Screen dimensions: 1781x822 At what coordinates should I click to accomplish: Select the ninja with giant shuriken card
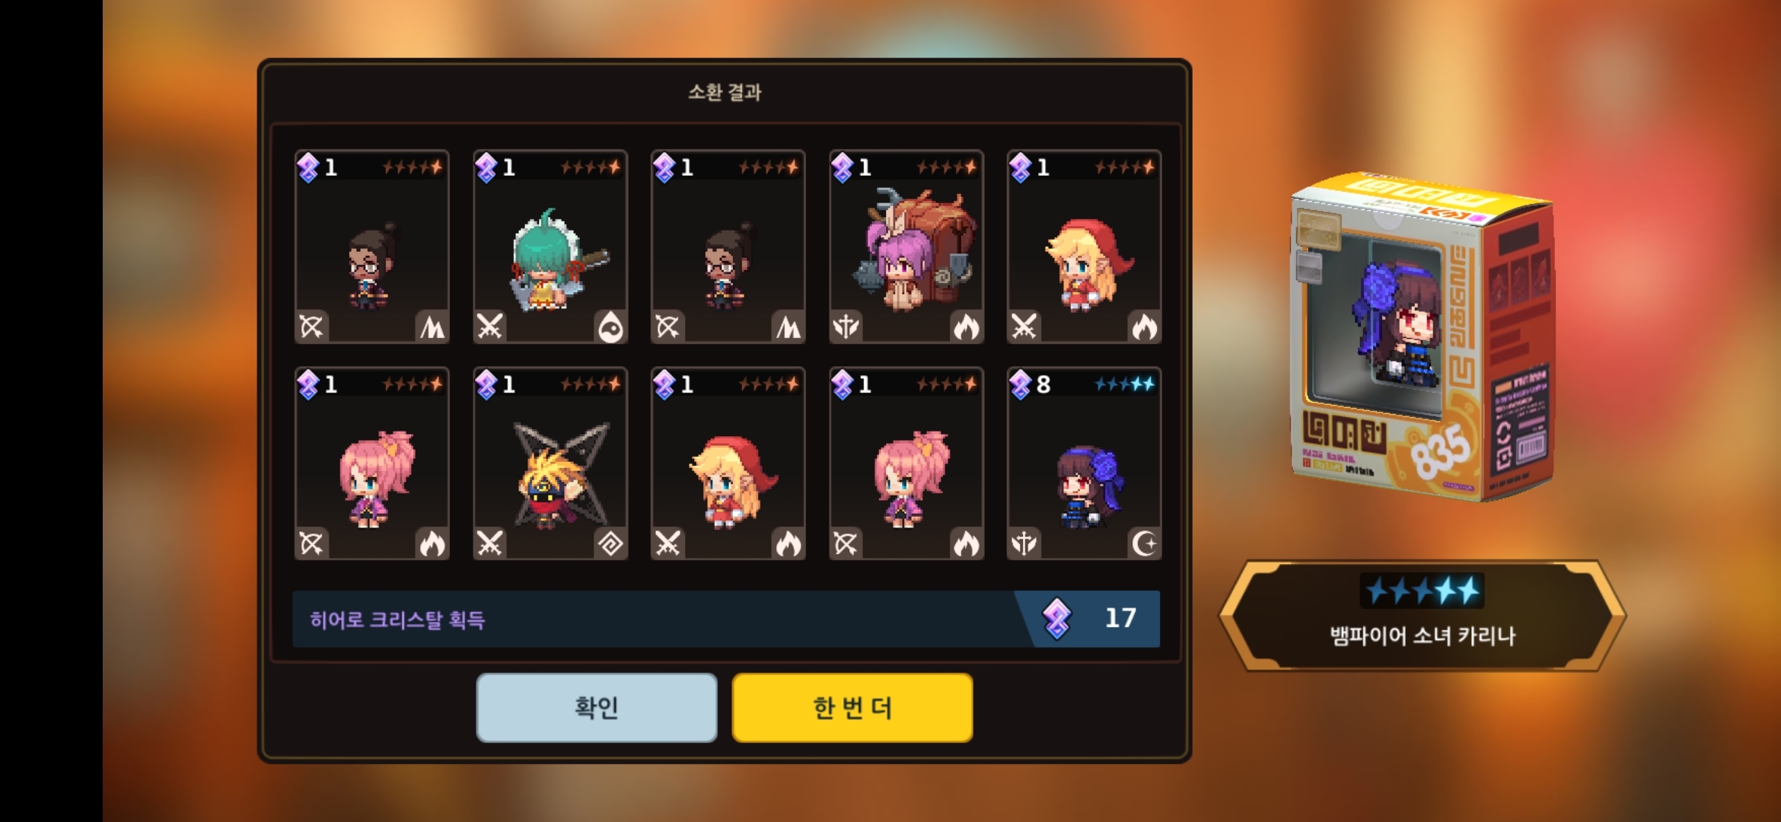tap(550, 464)
